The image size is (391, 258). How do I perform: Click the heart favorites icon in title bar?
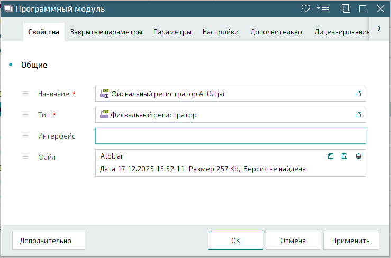(305, 8)
